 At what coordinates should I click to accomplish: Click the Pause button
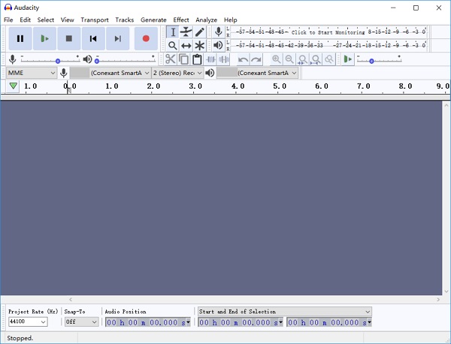(20, 38)
